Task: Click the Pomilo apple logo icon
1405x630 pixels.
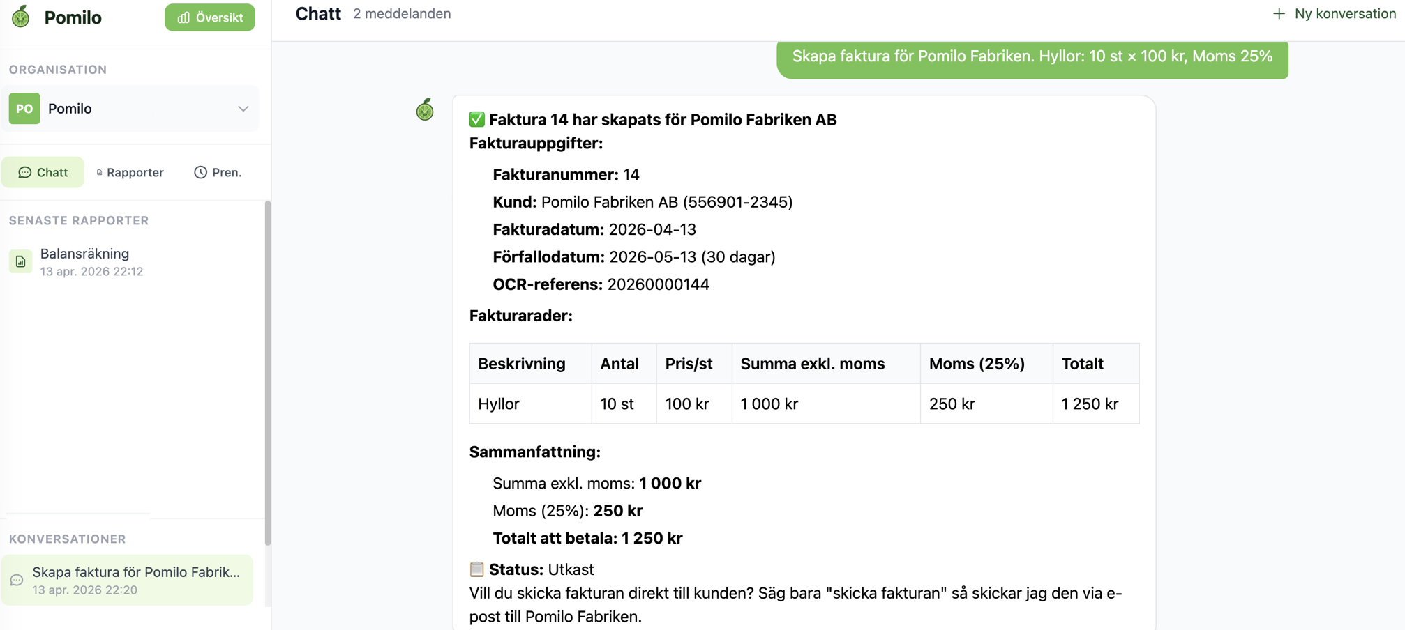Action: pos(21,17)
